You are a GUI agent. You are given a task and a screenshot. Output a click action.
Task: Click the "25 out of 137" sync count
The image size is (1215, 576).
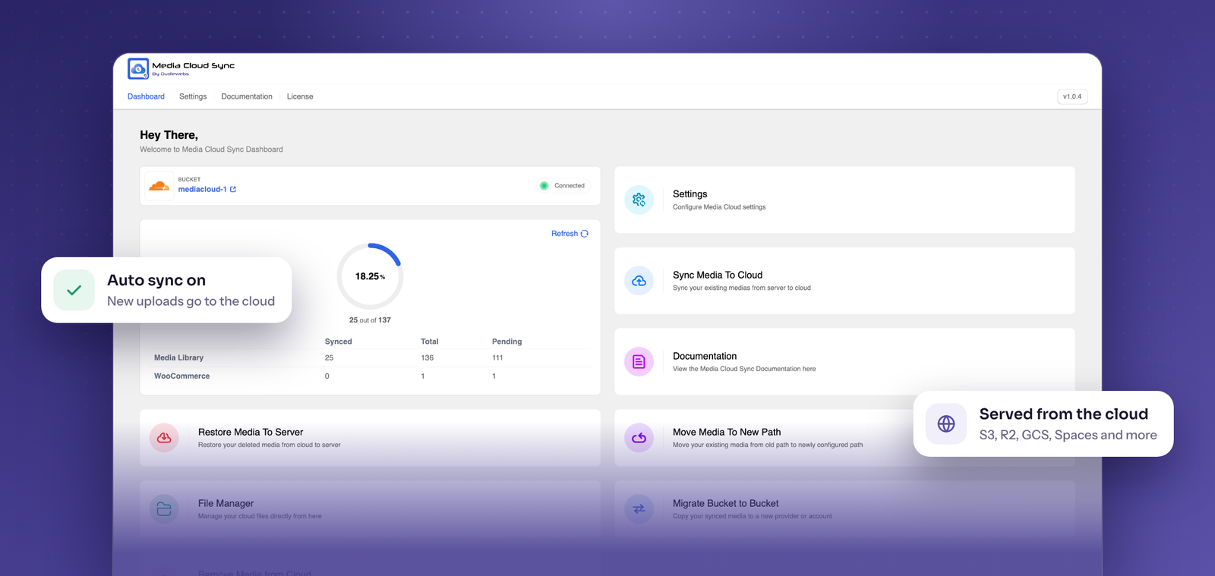coord(370,320)
